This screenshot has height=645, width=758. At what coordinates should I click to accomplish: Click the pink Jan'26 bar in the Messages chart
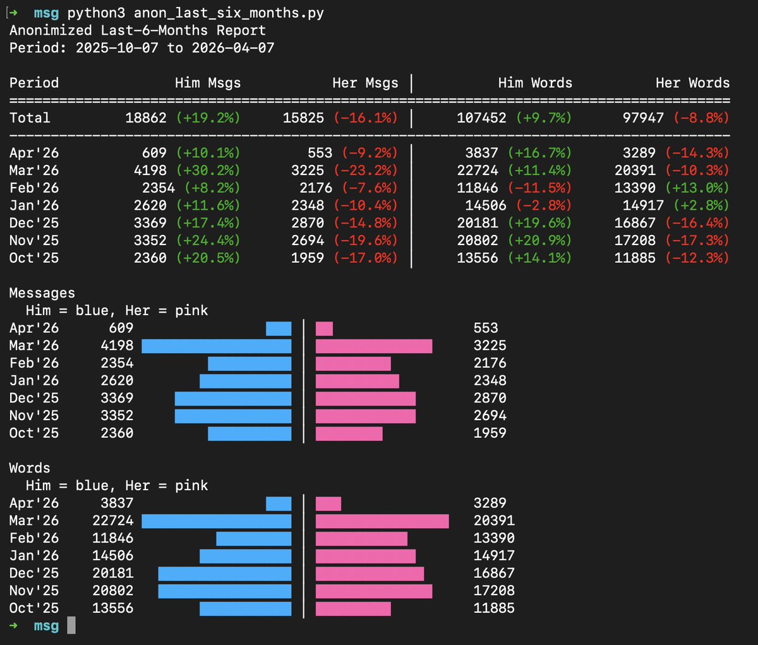point(358,381)
